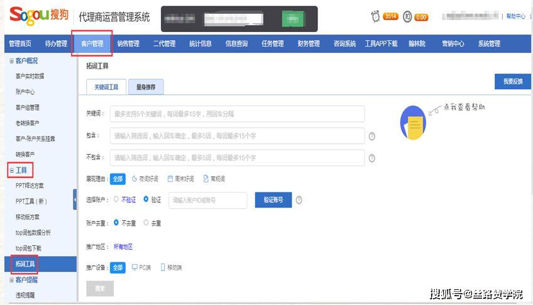Screen dimensions: 533x305
Task: Focus the 包含 filter input field
Action: tap(237, 136)
